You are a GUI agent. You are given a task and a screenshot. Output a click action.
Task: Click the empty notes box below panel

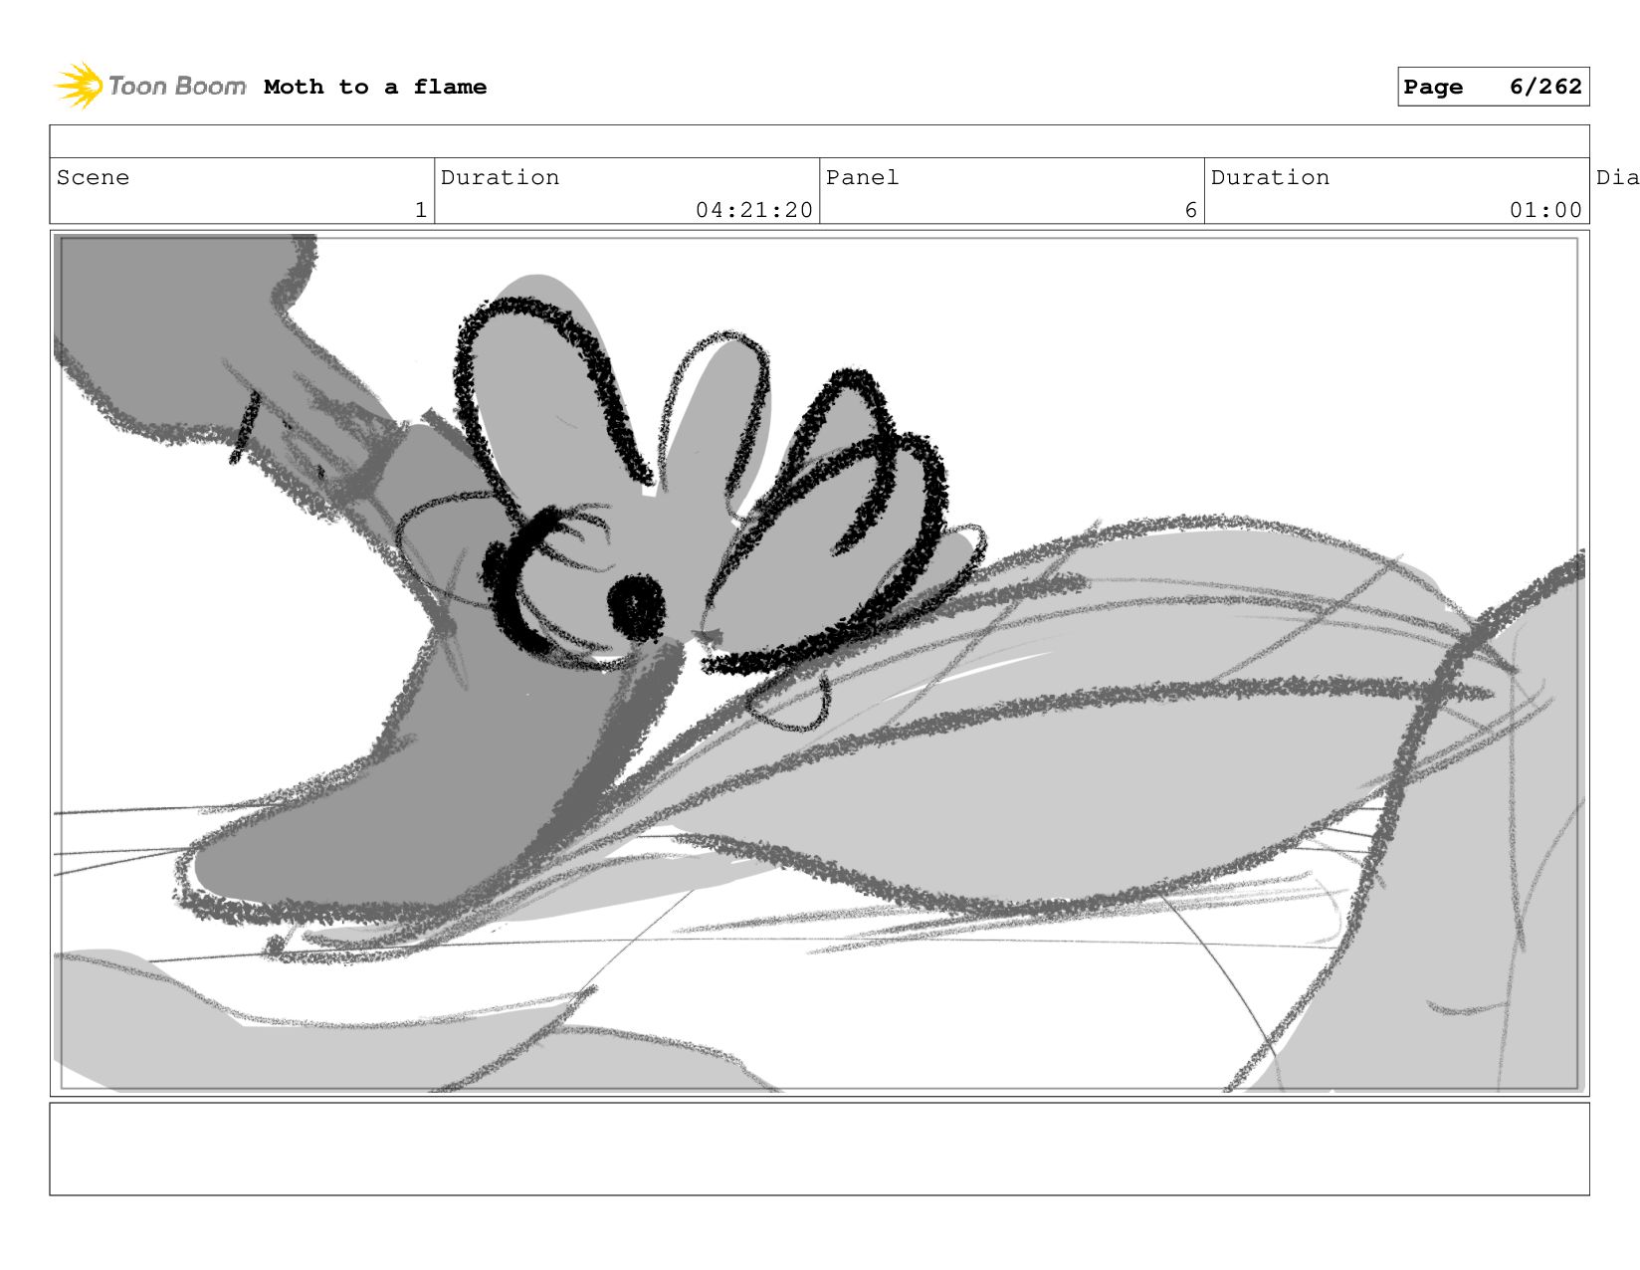pyautogui.click(x=819, y=1149)
